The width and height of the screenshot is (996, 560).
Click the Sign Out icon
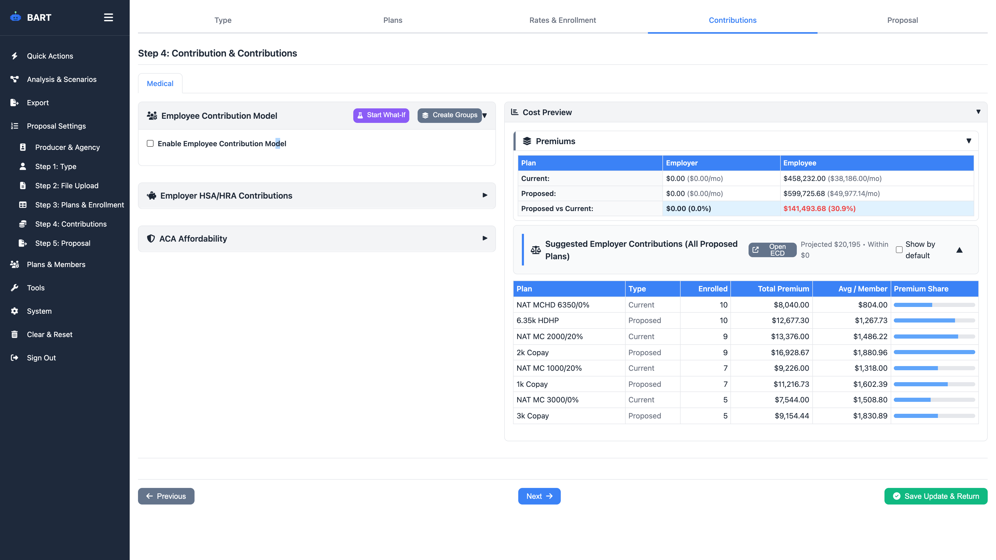14,358
